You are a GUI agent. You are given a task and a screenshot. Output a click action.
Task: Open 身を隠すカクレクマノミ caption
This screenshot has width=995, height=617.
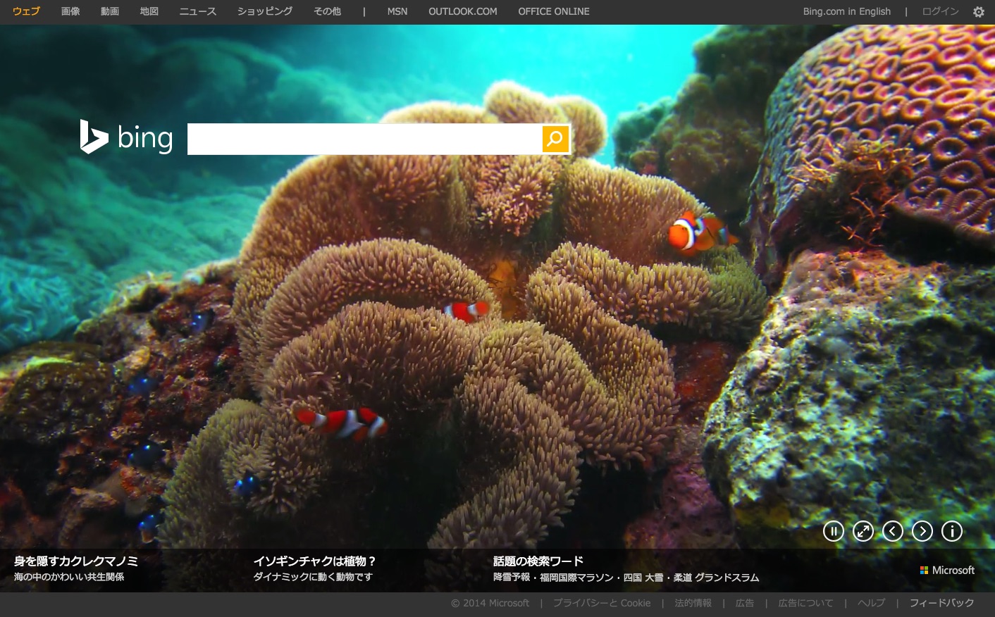point(76,561)
